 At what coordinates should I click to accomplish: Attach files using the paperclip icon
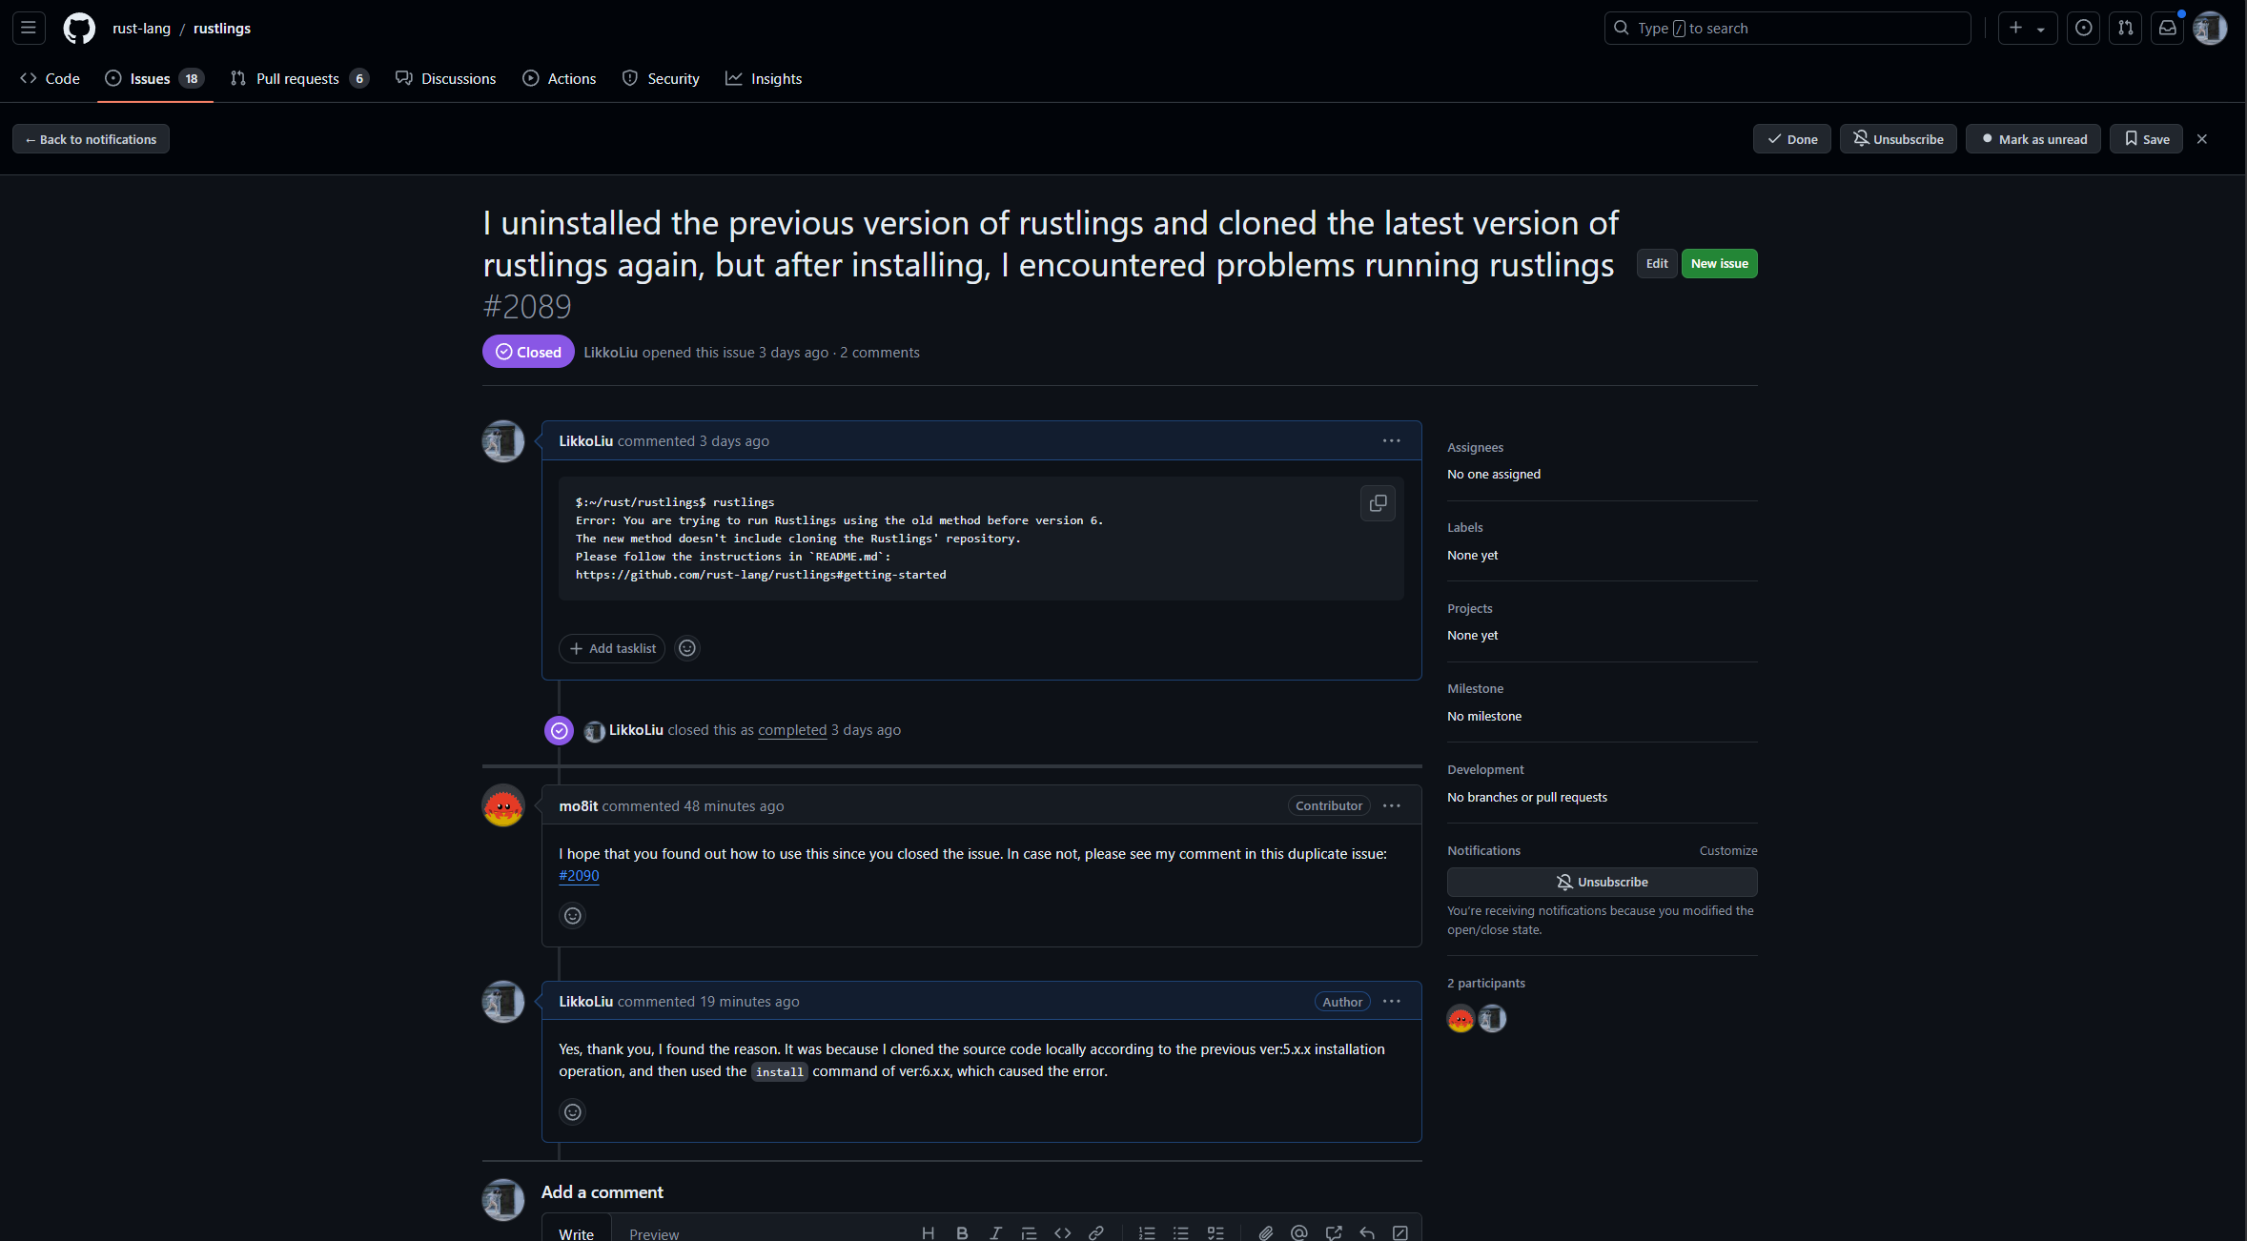click(x=1265, y=1232)
